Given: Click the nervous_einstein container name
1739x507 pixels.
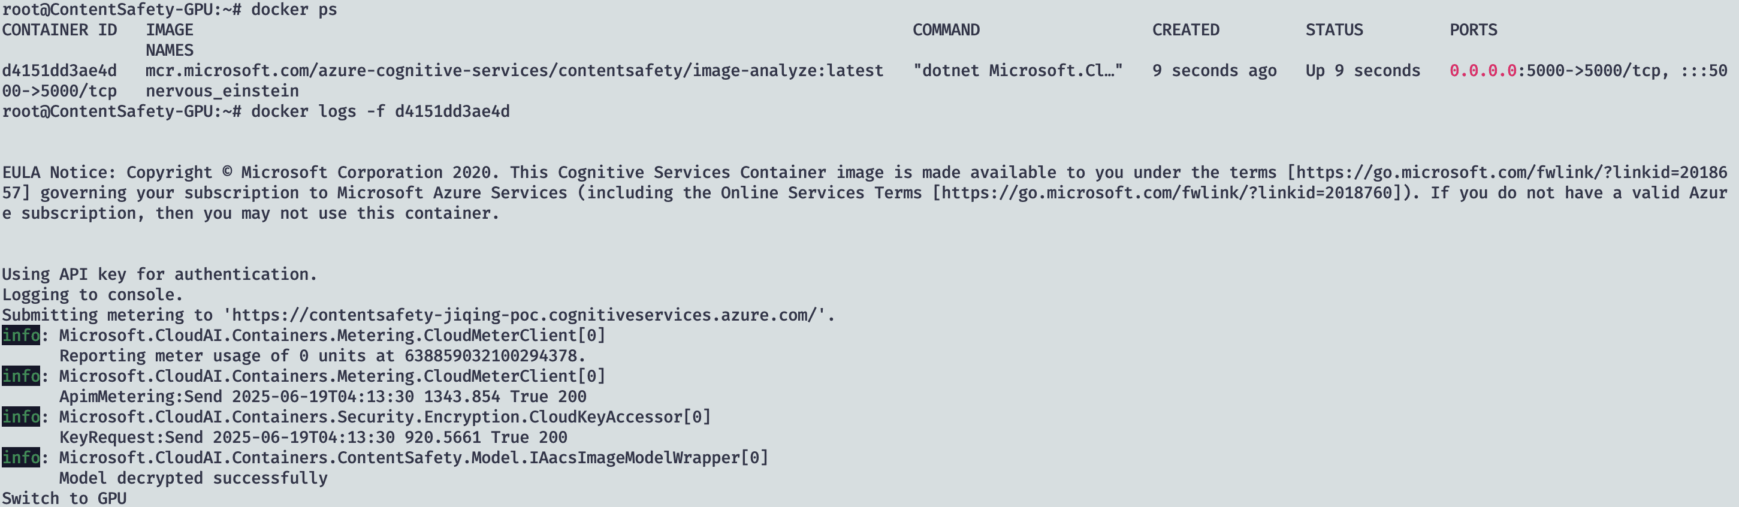Looking at the screenshot, I should 222,91.
